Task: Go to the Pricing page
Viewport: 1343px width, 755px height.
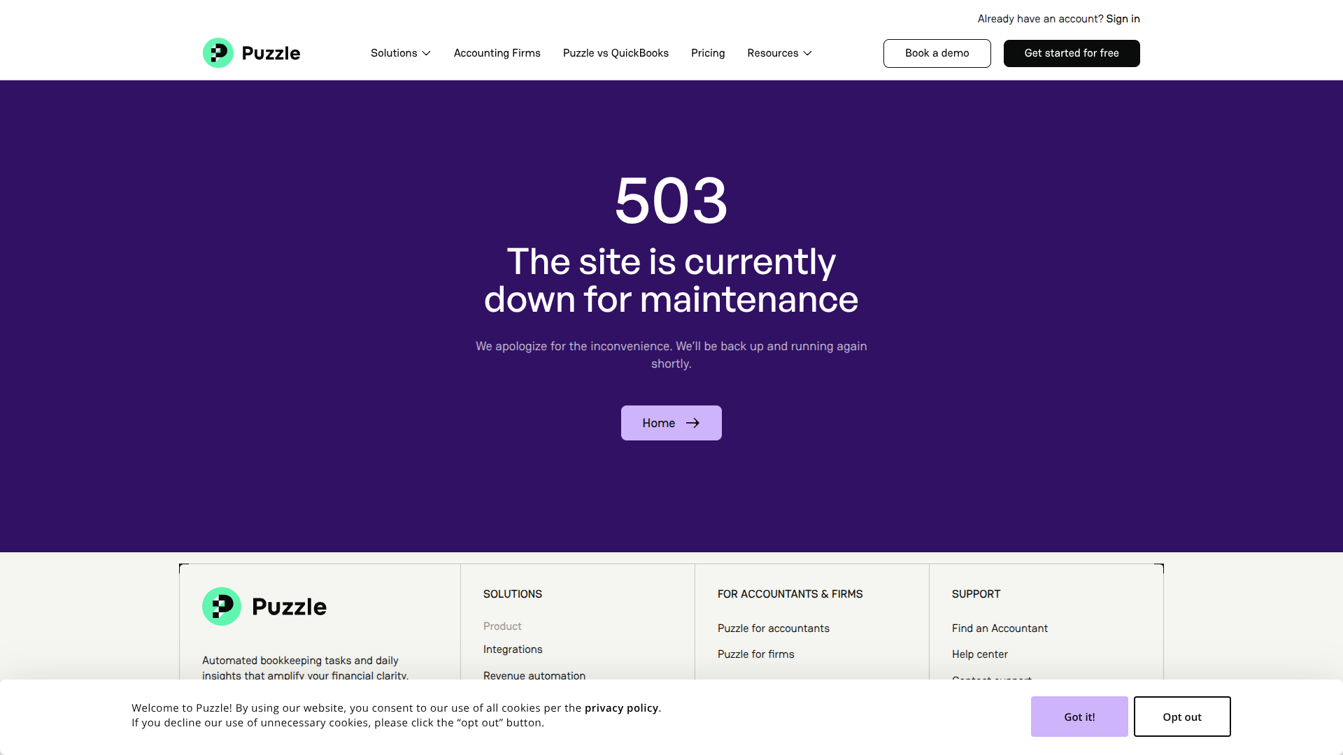Action: coord(707,53)
